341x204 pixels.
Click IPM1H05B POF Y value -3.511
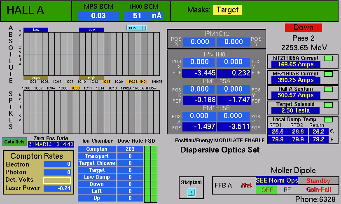pyautogui.click(x=234, y=127)
